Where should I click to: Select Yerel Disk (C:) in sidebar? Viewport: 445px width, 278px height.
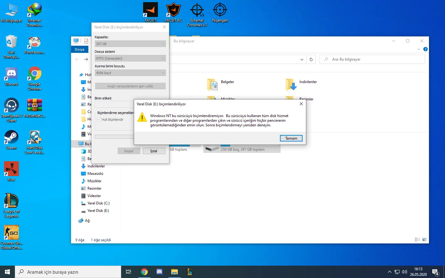pos(98,203)
